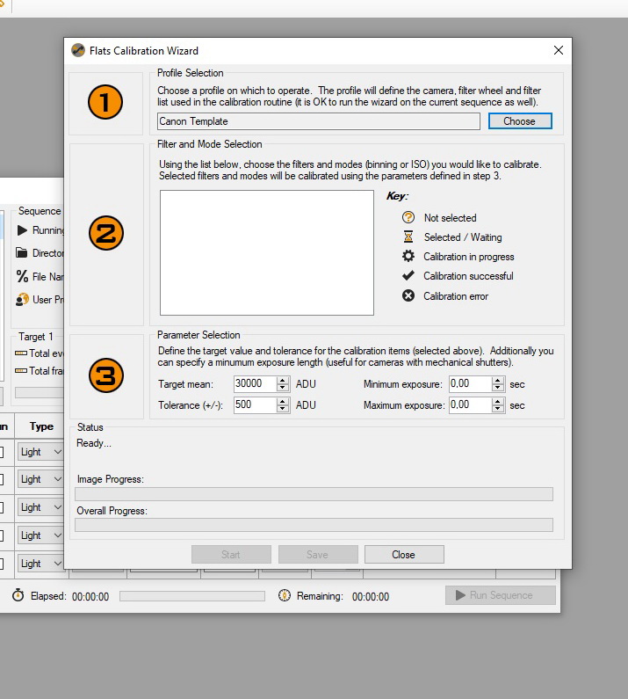The height and width of the screenshot is (699, 628).
Task: Click the Minimum exposure field
Action: (x=470, y=384)
